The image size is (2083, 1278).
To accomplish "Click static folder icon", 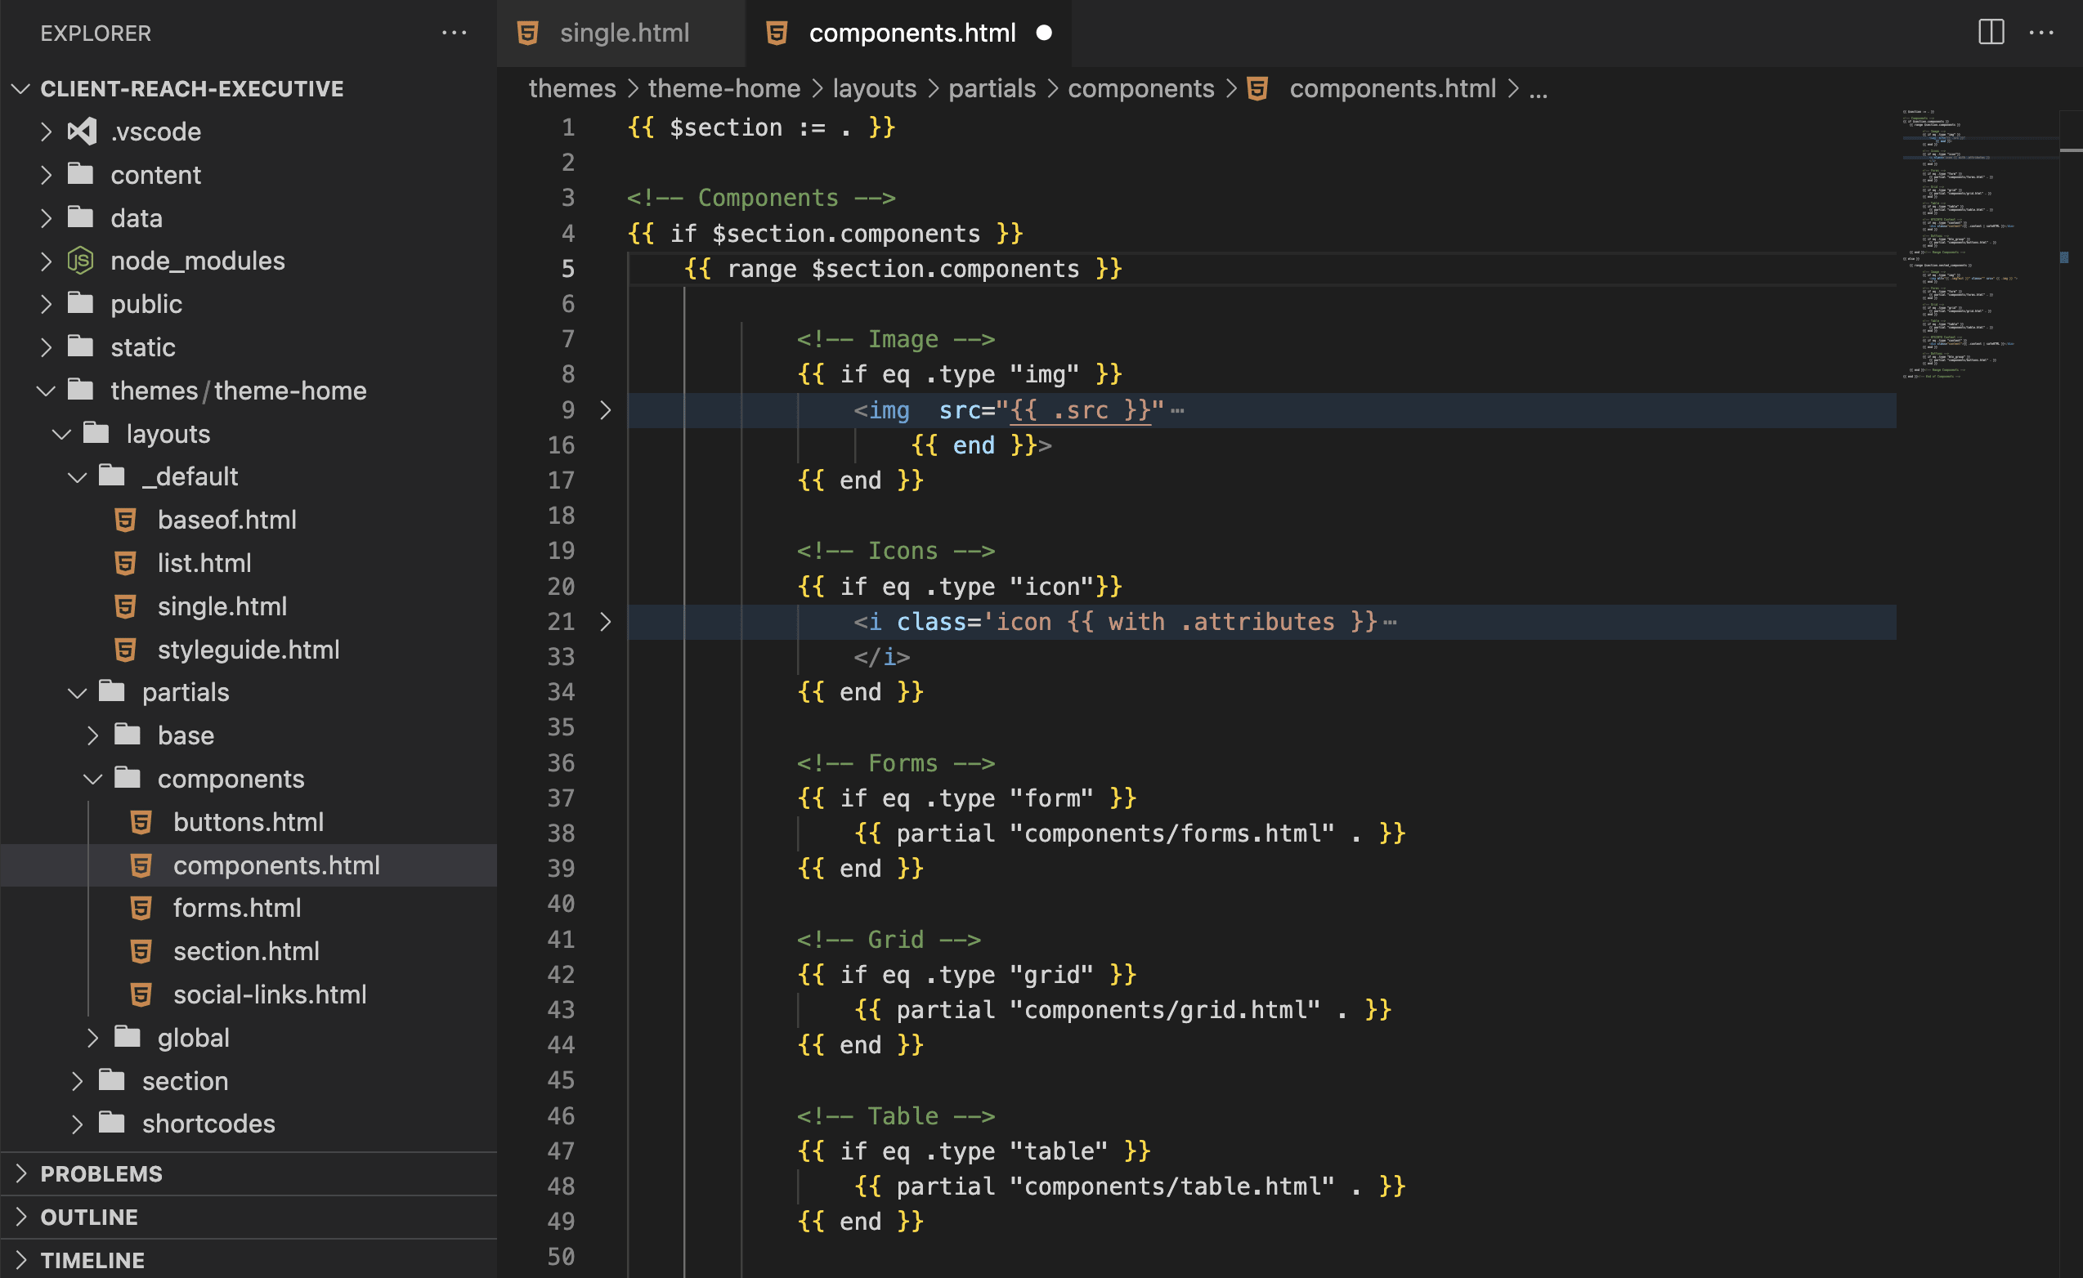I will click(80, 346).
